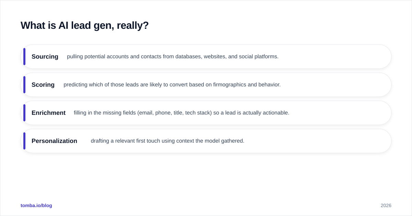Click the Sourcing description about pulling potential accounts

pyautogui.click(x=173, y=57)
